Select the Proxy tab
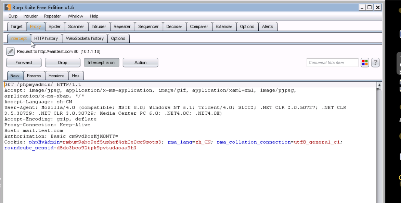 pos(36,27)
